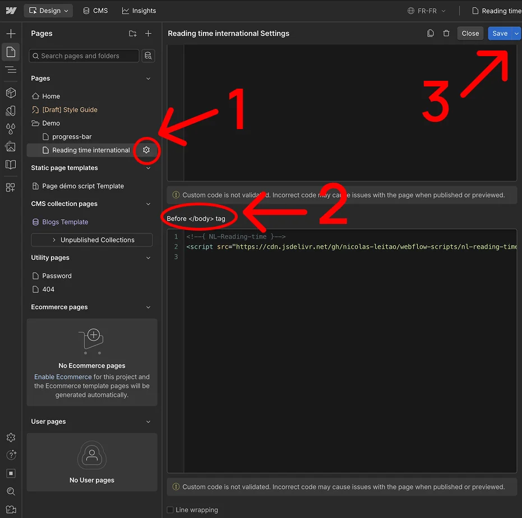The width and height of the screenshot is (522, 518).
Task: Save the page settings
Action: tap(500, 33)
